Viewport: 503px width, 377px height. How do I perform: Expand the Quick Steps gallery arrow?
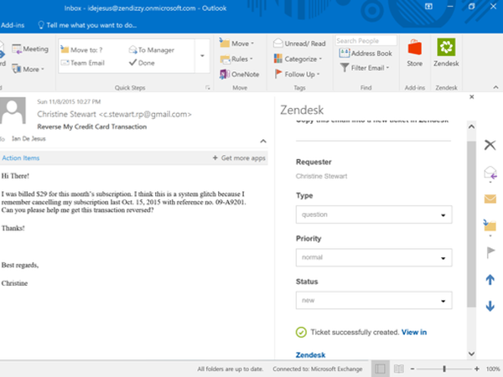pos(202,56)
